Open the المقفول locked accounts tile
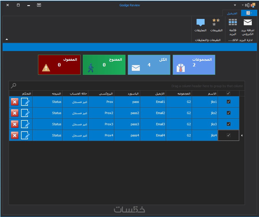Image resolution: width=259 pixels, height=217 pixels. [59, 65]
